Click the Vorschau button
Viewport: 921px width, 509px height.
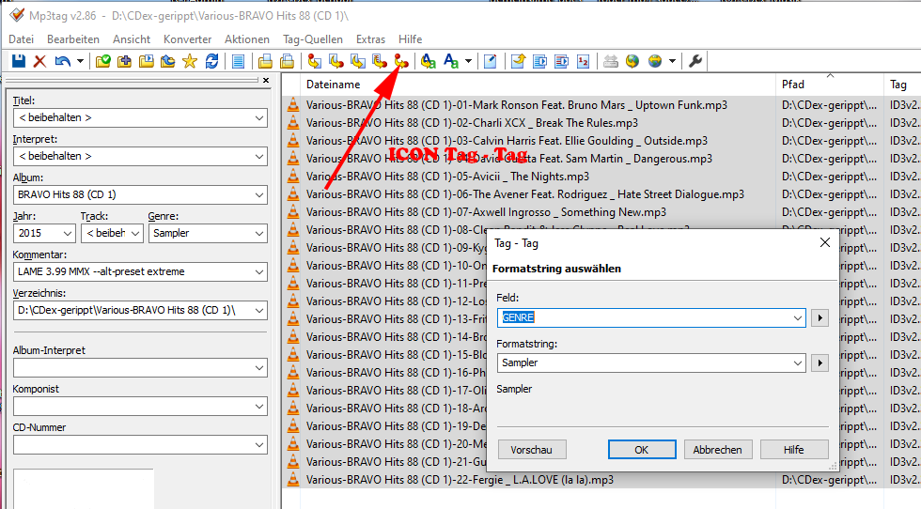pos(531,450)
